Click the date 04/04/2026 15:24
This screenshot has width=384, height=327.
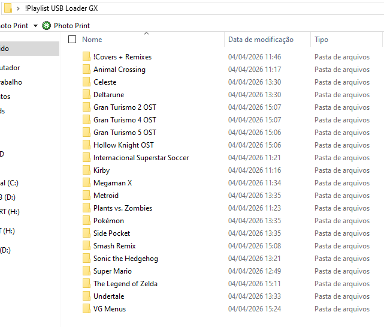[255, 308]
